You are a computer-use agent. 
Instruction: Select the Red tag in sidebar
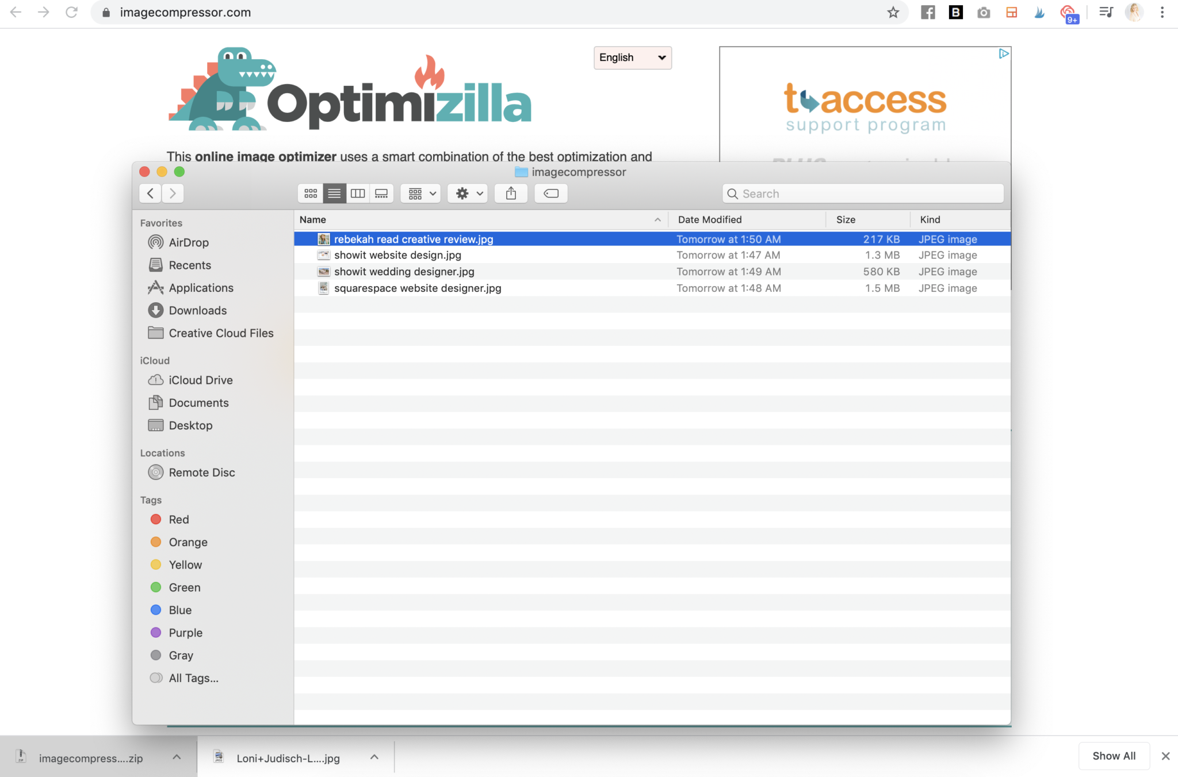point(178,519)
